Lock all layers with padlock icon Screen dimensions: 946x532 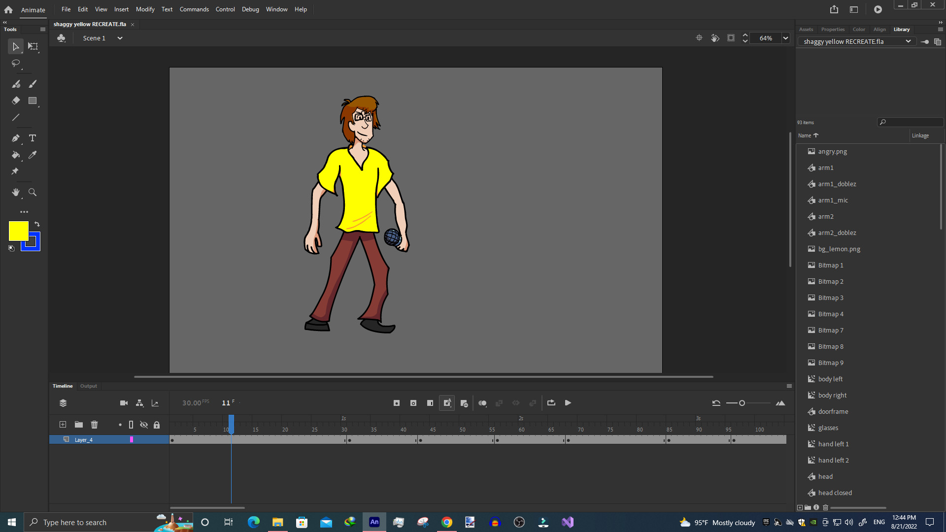157,425
